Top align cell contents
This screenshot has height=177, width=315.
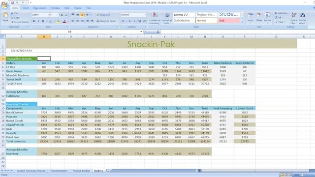[x=73, y=15]
